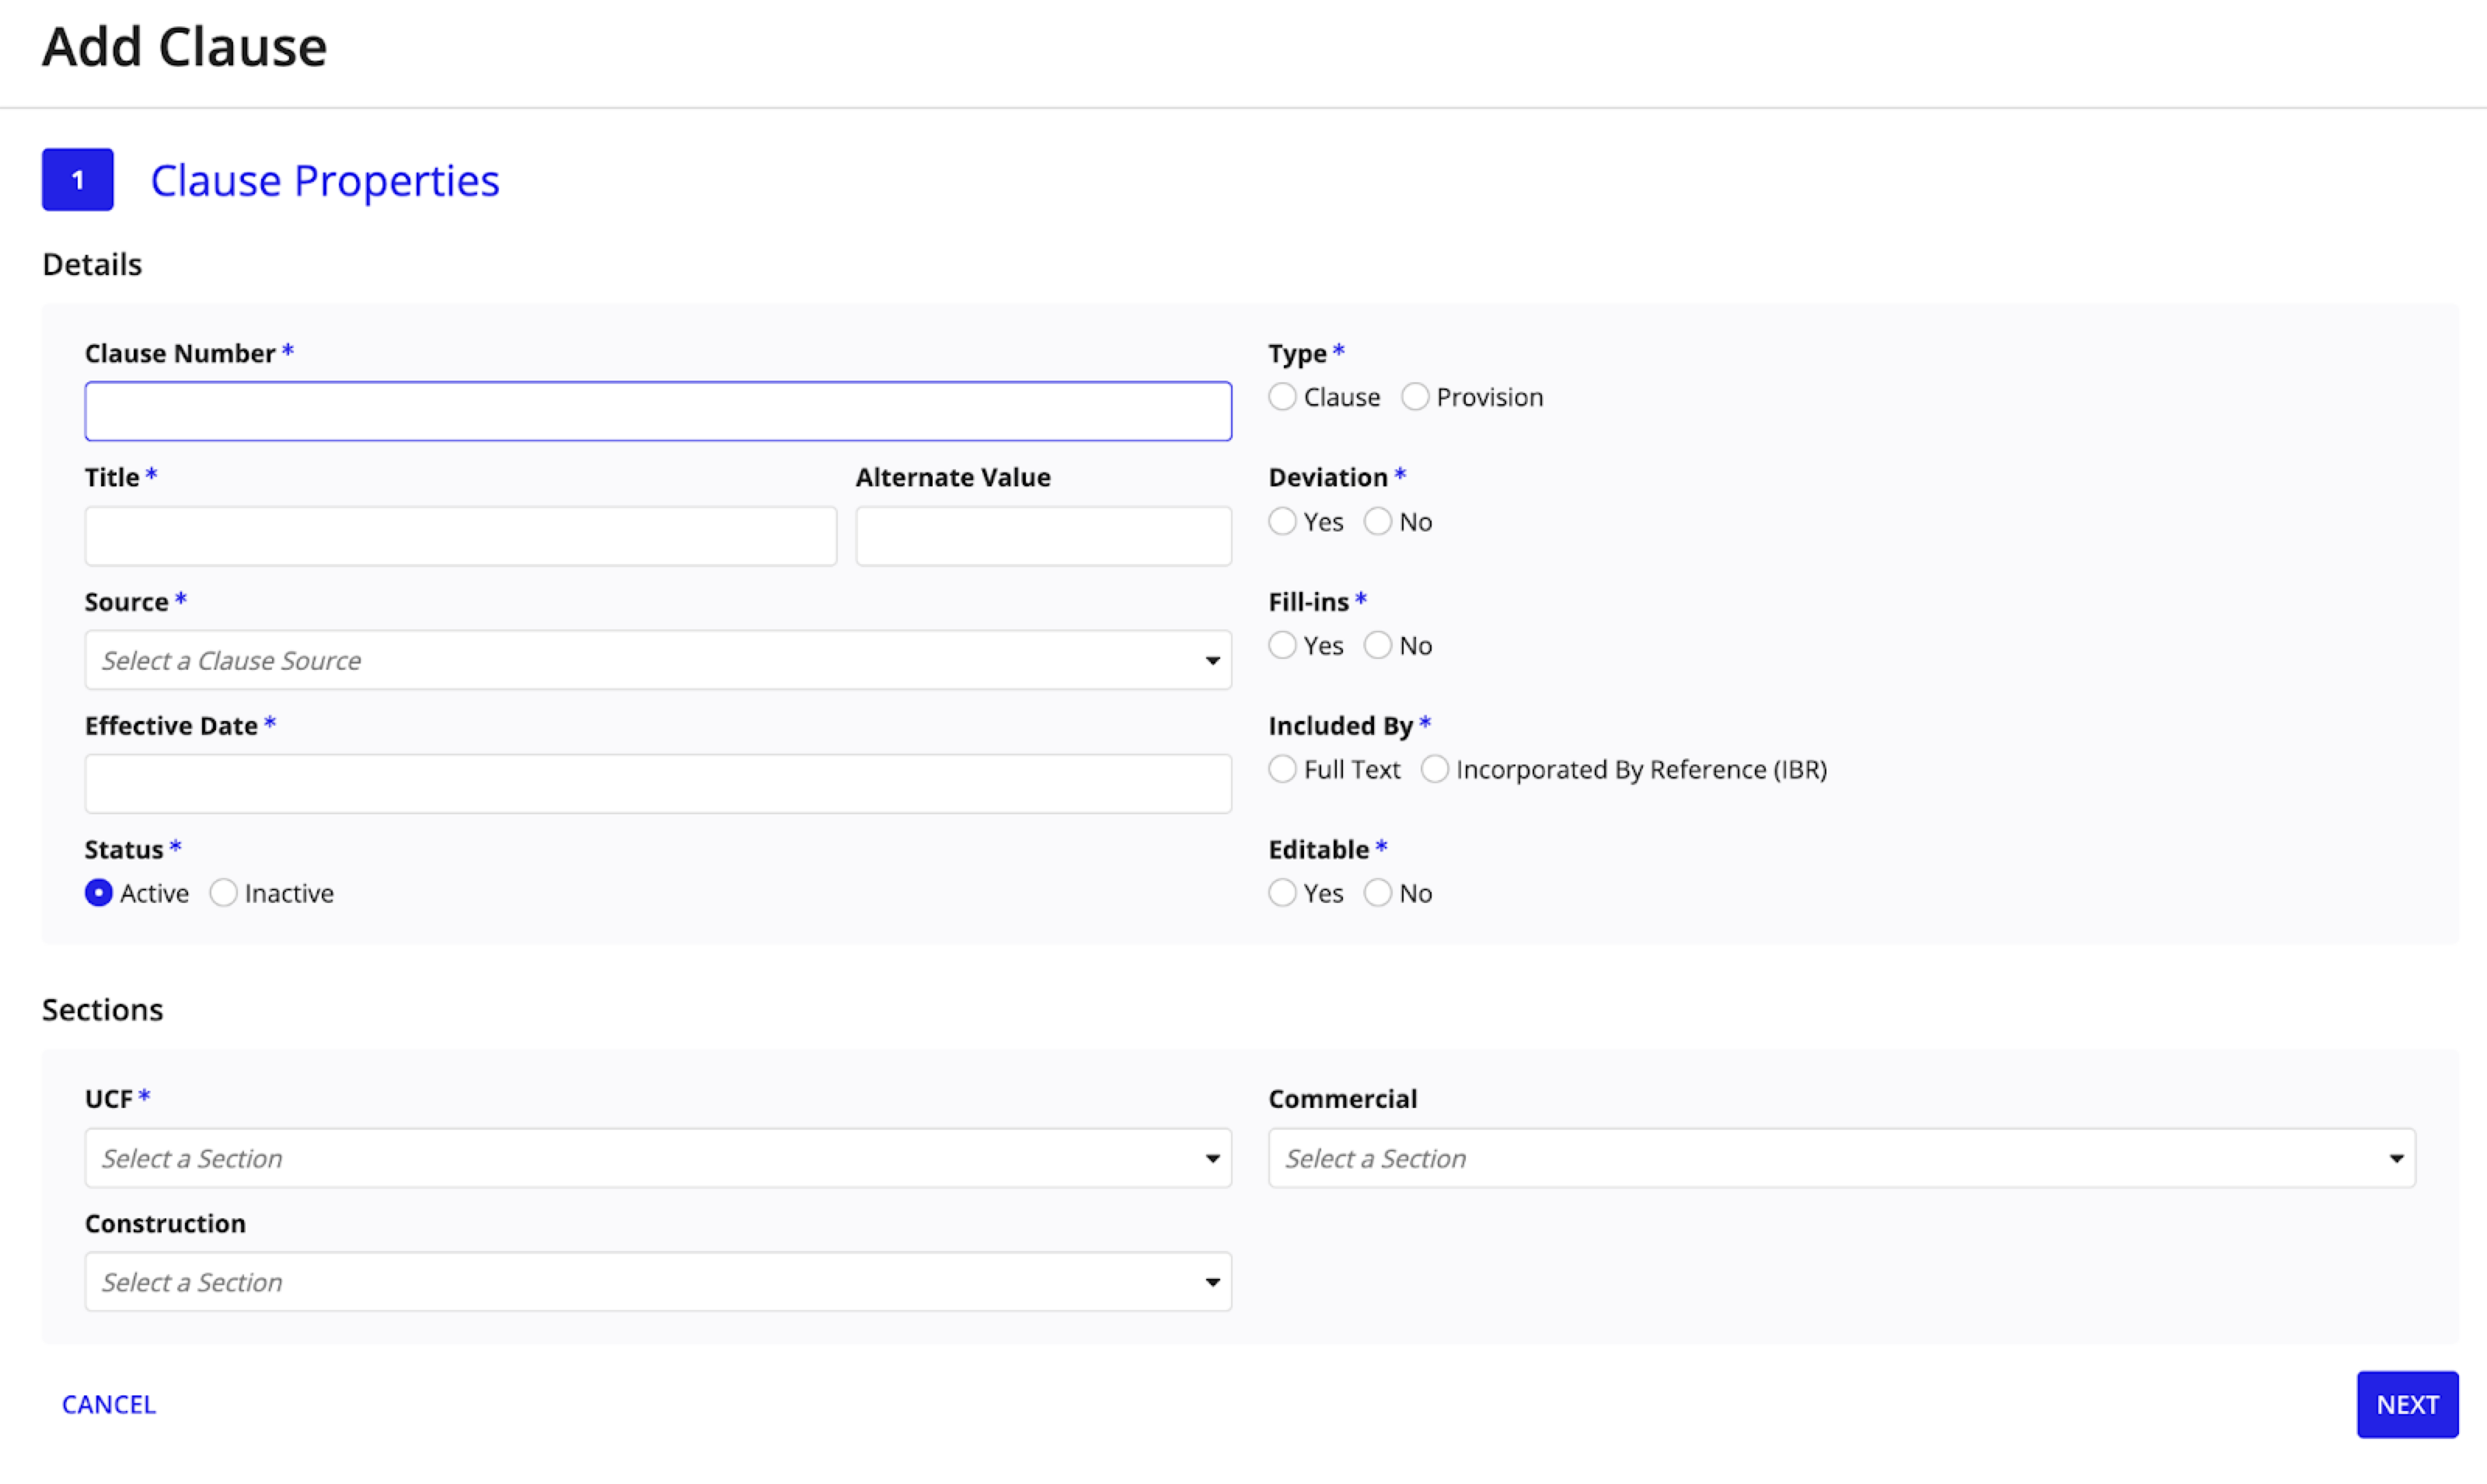Choose Yes for Editable
This screenshot has width=2487, height=1484.
point(1282,893)
